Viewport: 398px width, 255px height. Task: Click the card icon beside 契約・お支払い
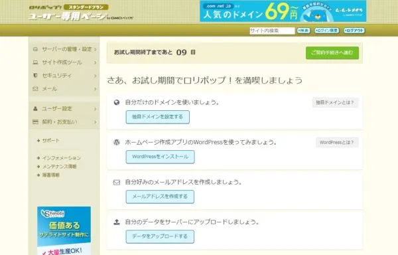click(x=36, y=122)
